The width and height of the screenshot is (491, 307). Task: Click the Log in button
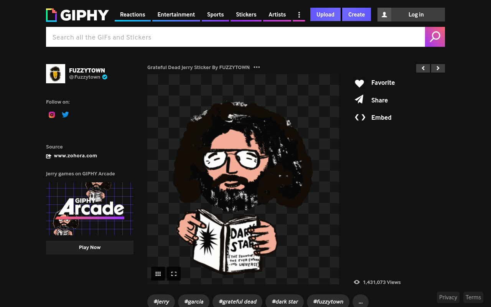click(x=416, y=15)
